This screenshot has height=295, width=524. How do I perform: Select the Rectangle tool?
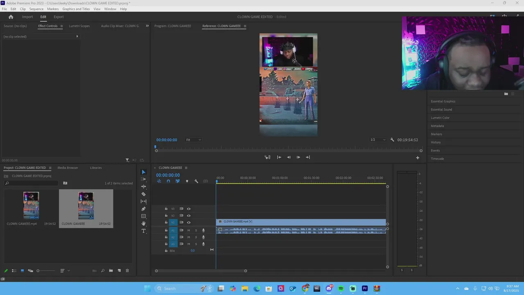pyautogui.click(x=144, y=216)
